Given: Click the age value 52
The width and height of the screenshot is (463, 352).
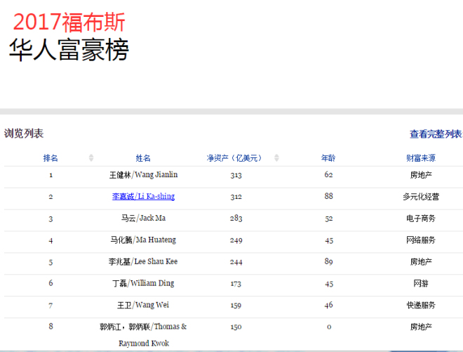Looking at the screenshot, I should (328, 219).
